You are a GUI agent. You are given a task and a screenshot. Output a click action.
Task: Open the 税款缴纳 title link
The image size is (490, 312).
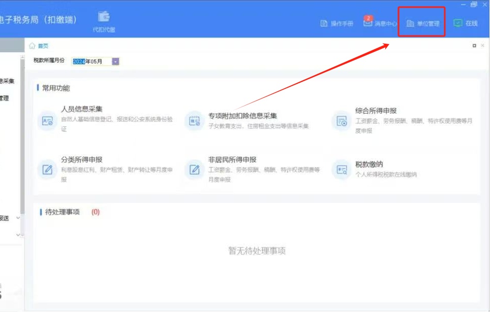(369, 164)
